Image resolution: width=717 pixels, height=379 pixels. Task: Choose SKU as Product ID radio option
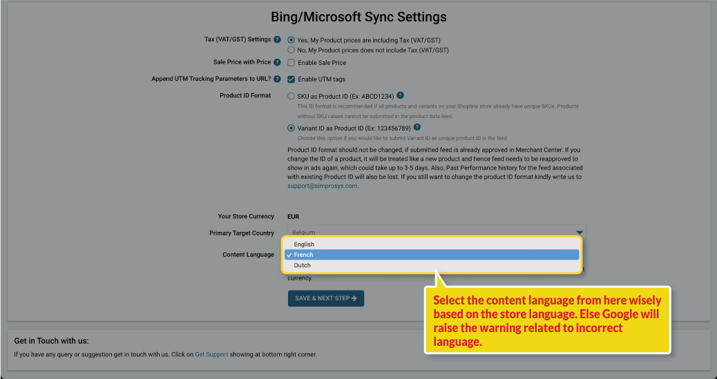[x=291, y=96]
